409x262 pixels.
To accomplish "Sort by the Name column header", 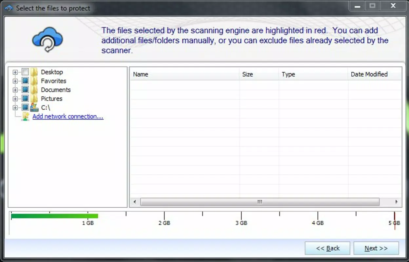I will click(185, 74).
